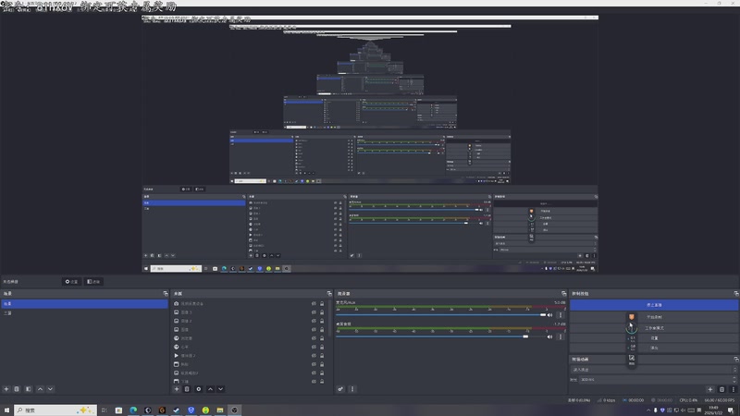Add a scene transition with plus icon
The height and width of the screenshot is (416, 740).
pos(710,389)
